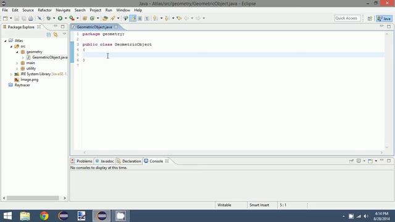Click the Quick Access search field
The image size is (395, 222).
pos(347,18)
